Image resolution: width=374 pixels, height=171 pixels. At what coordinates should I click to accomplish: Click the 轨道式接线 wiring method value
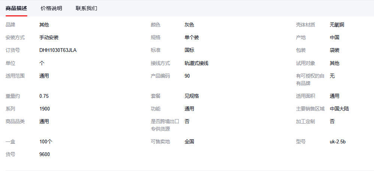[x=196, y=63]
